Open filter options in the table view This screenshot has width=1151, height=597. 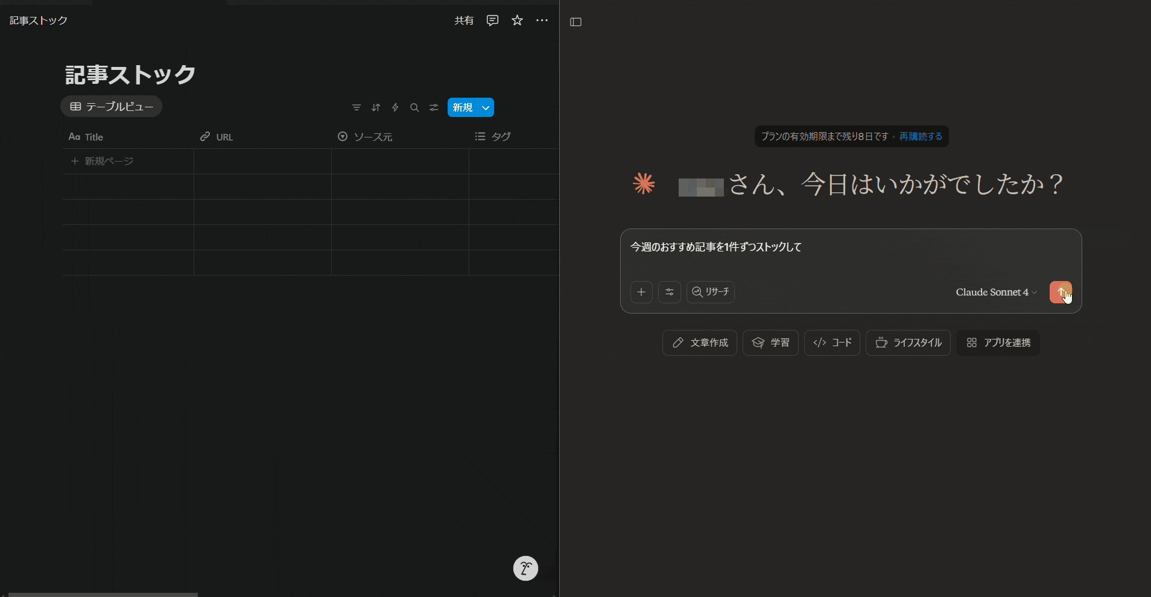click(x=357, y=107)
